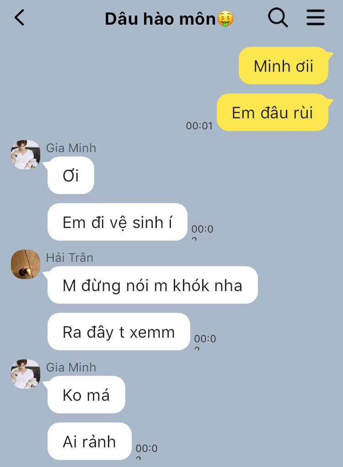Viewport: 343px width, 467px height.
Task: Tap the 00:01 timestamp by Em đâu rùi
Action: 199,126
